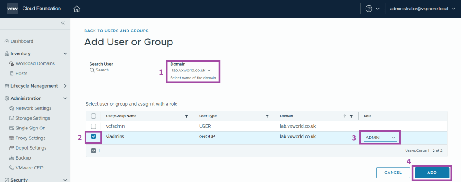Click the filter icon on User Type column
Screen dimensions: 461x182
pos(267,116)
